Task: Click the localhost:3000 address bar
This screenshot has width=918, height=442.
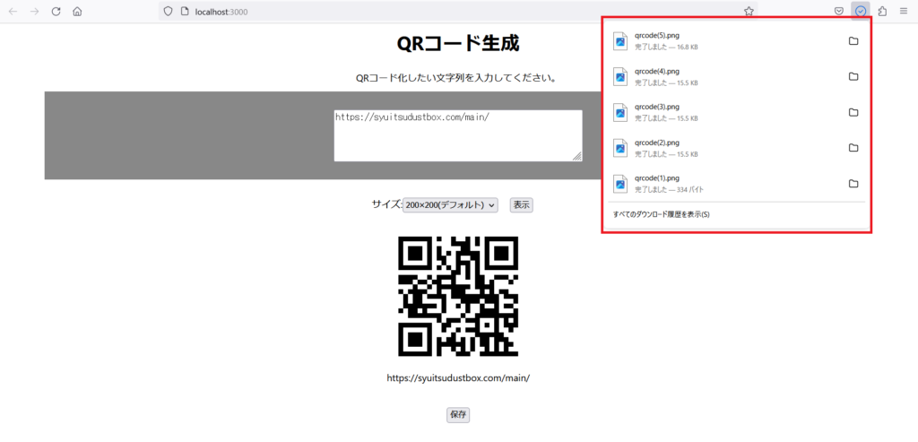Action: [458, 11]
